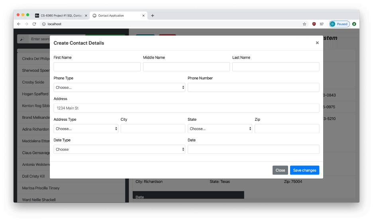View site information icon next to localhost

coord(44,24)
